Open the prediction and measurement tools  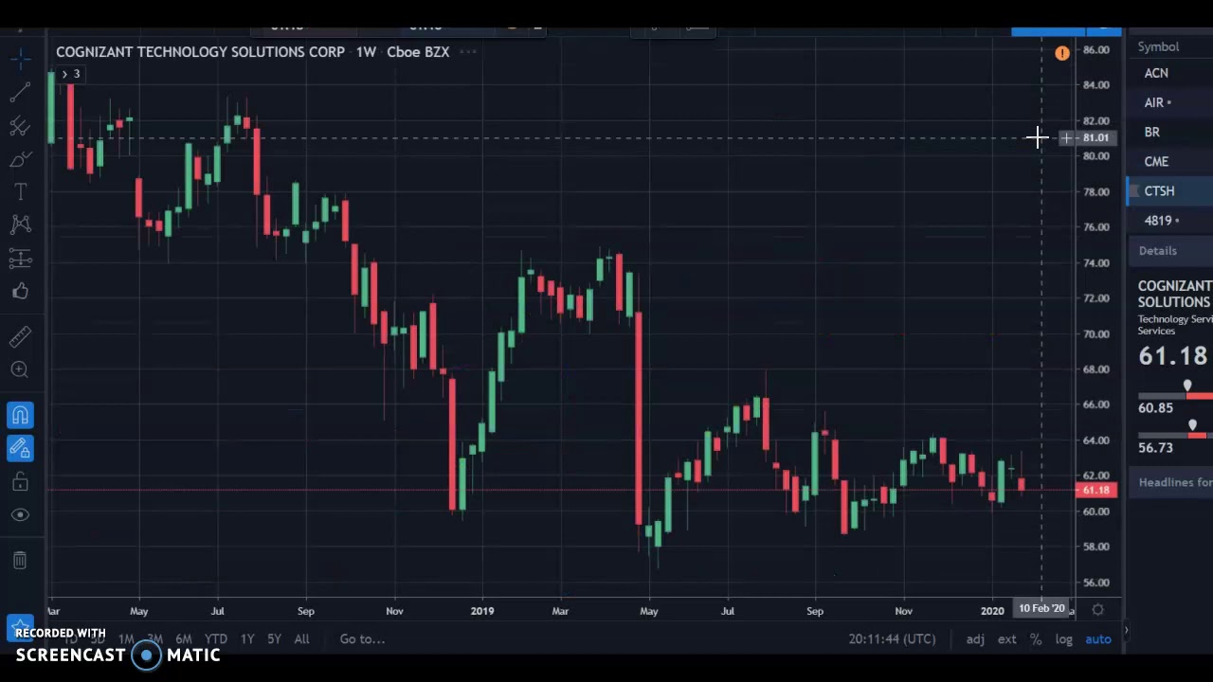pos(20,258)
